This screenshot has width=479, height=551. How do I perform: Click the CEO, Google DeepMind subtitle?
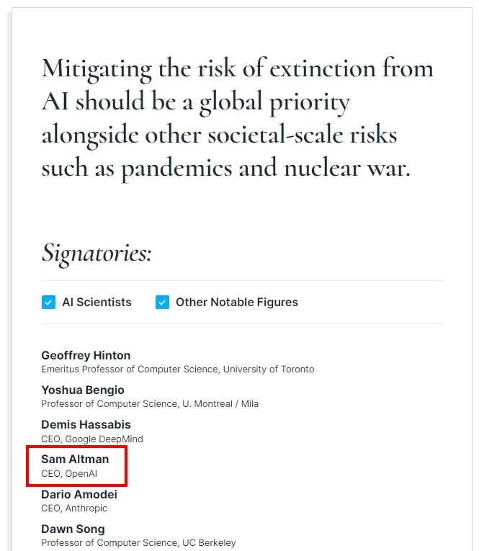(x=92, y=439)
